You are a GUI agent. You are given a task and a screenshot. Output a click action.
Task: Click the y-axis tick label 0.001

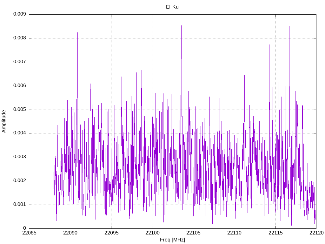pos(20,205)
